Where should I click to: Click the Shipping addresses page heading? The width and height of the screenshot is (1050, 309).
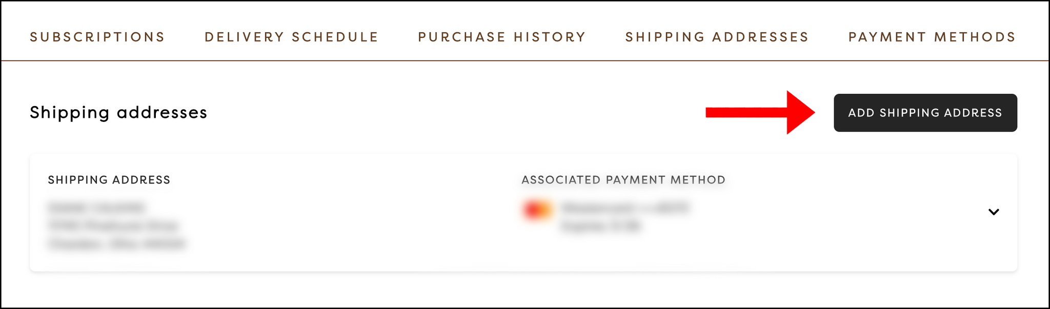coord(118,112)
